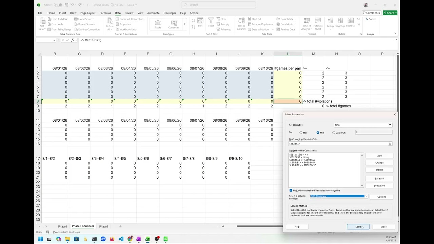Select the Stocks data type

point(158,24)
